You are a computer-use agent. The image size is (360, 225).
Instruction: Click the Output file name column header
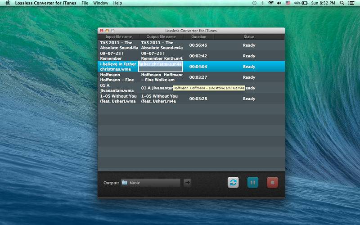pyautogui.click(x=161, y=37)
